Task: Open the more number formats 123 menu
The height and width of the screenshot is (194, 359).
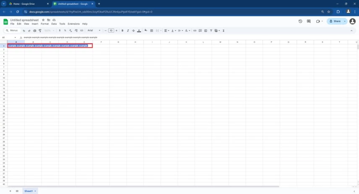Action: (81, 31)
